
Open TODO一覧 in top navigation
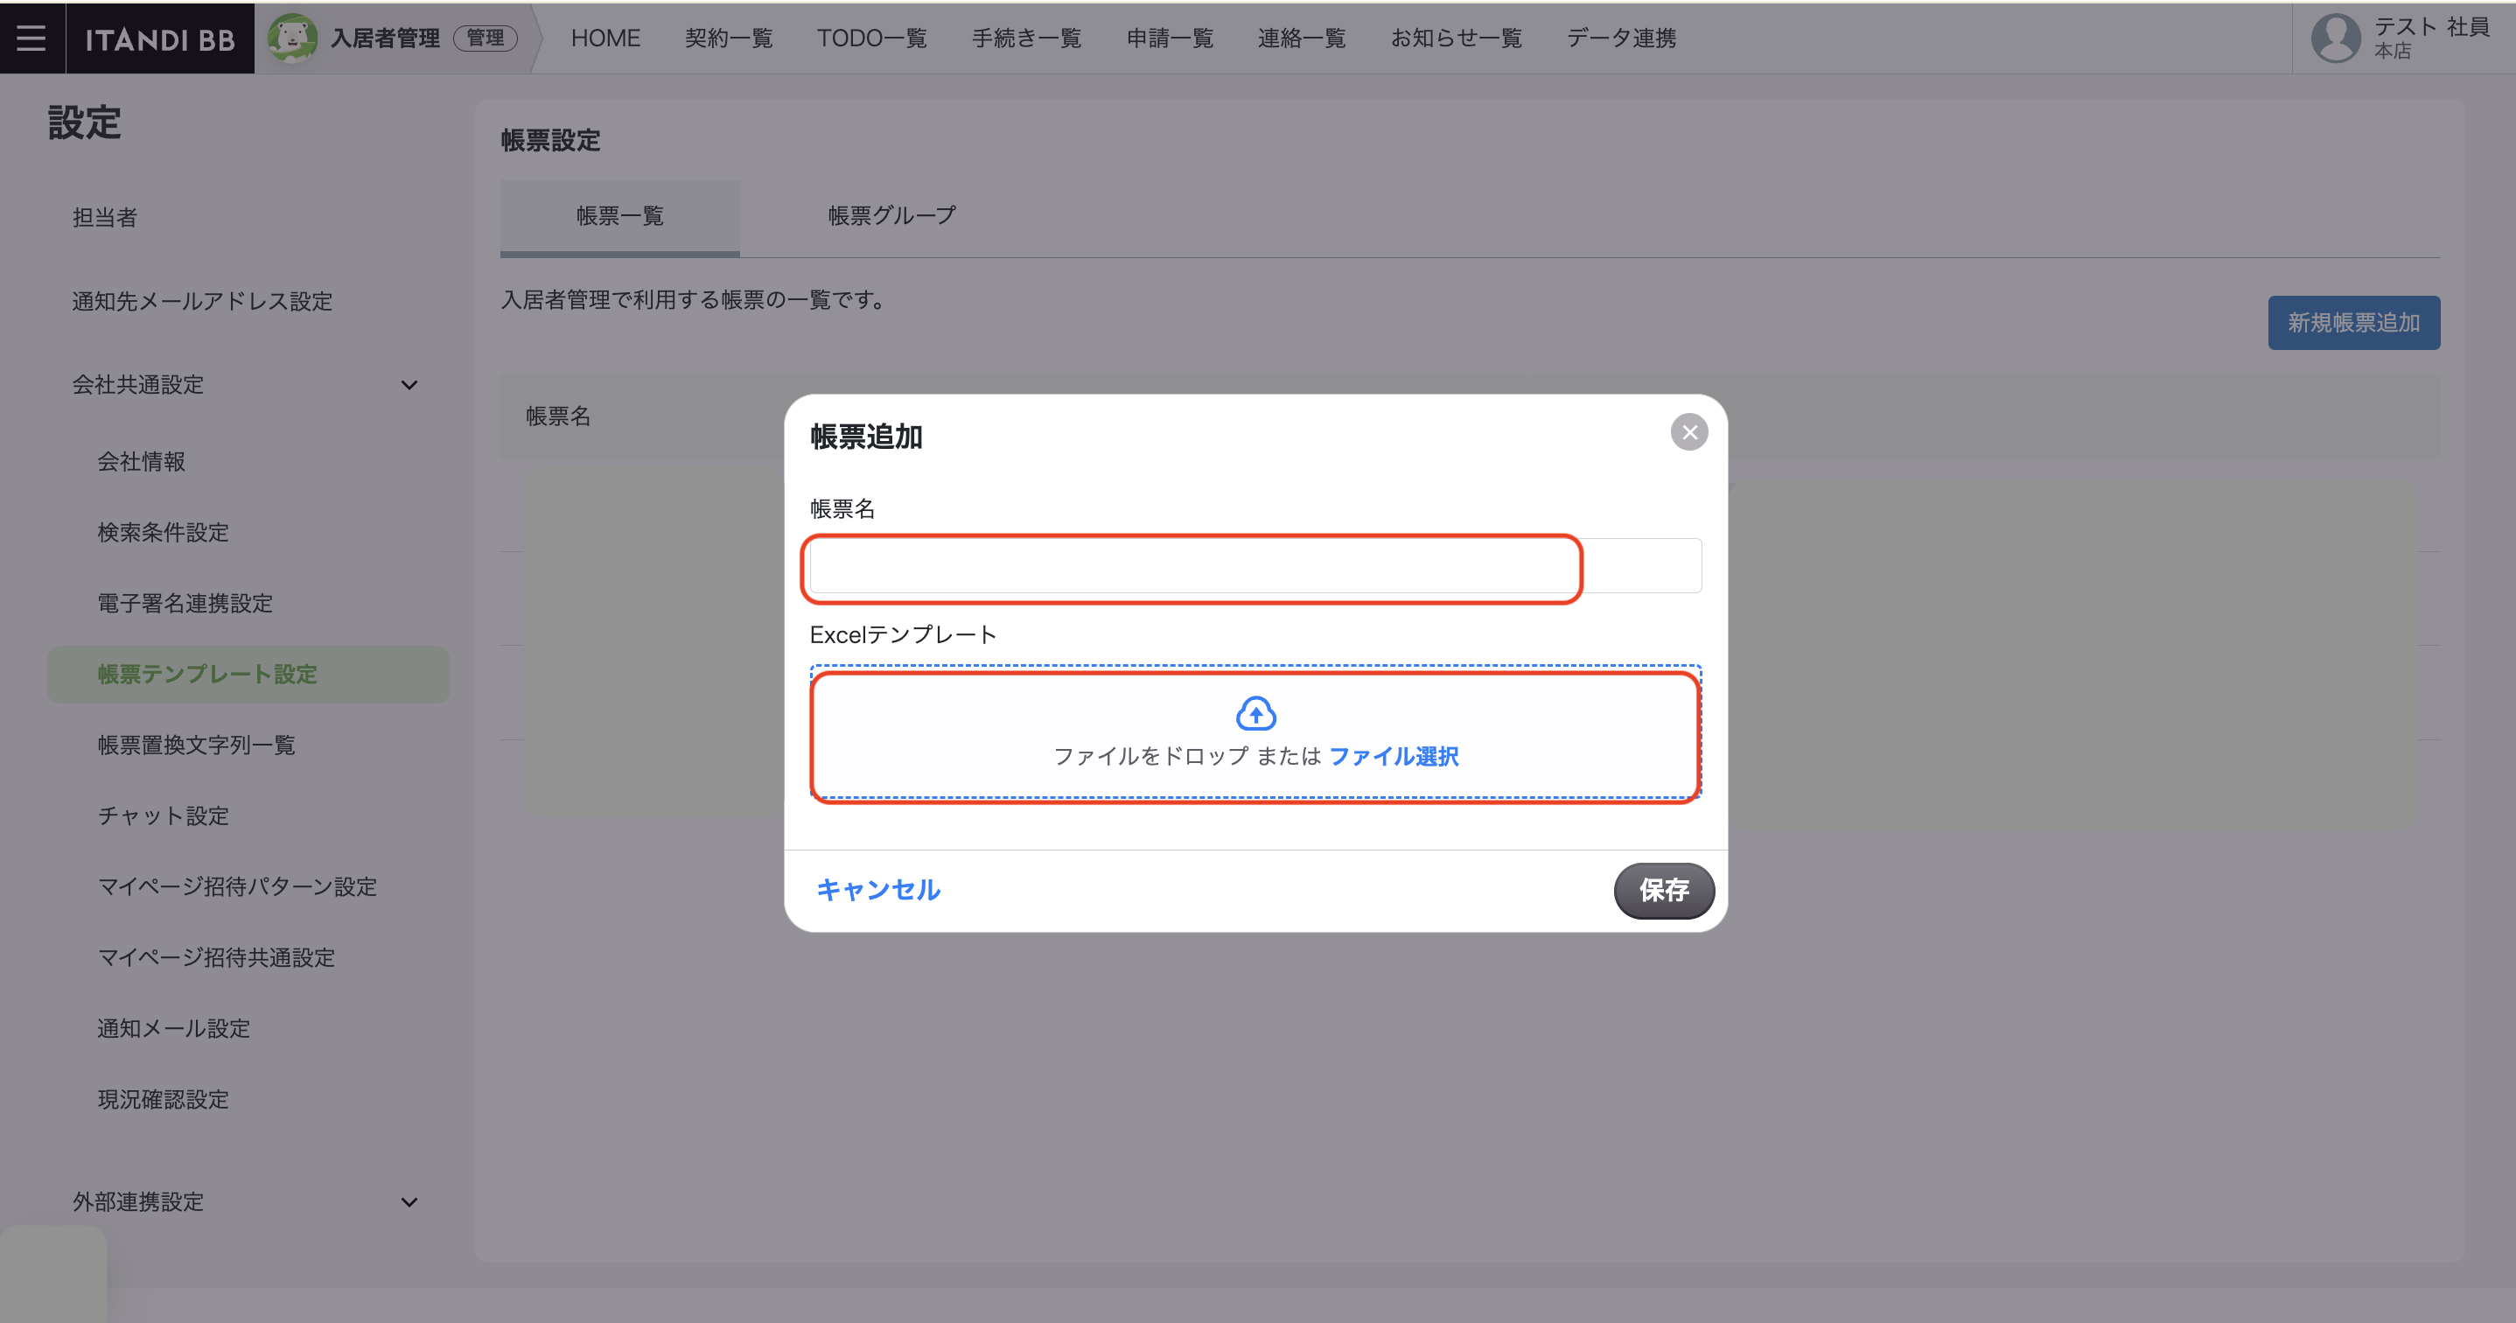tap(871, 38)
